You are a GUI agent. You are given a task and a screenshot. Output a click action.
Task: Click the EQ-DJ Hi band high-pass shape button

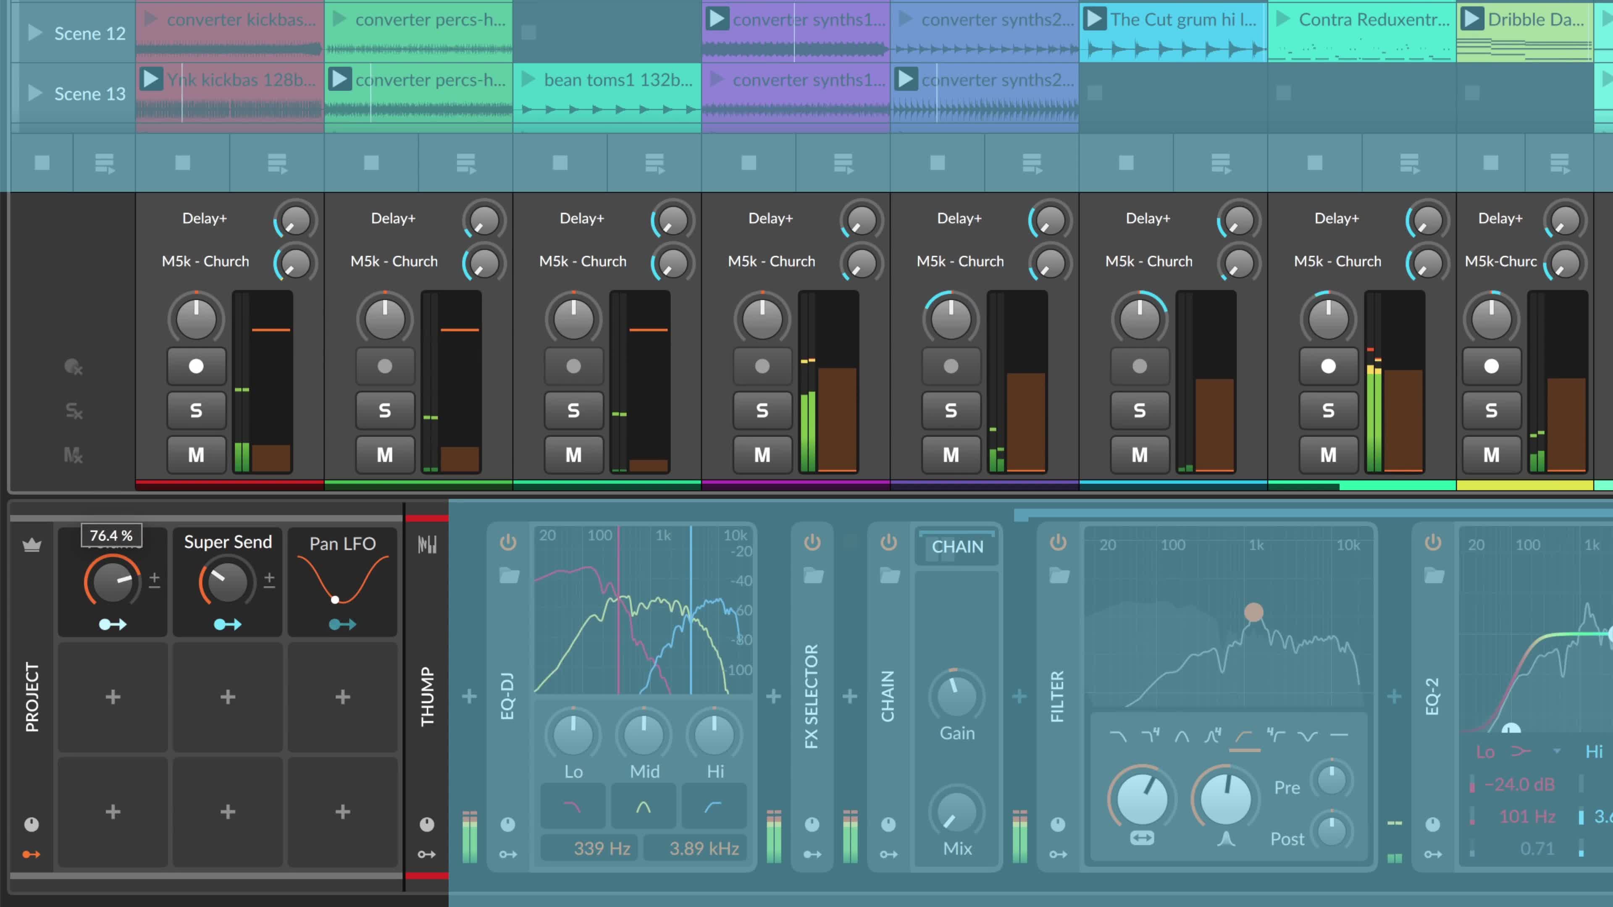tap(714, 806)
